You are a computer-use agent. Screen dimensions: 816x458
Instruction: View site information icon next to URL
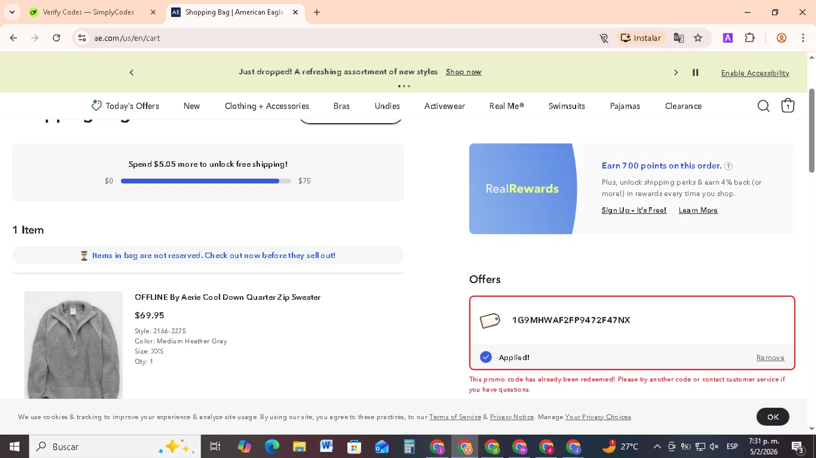pos(82,38)
